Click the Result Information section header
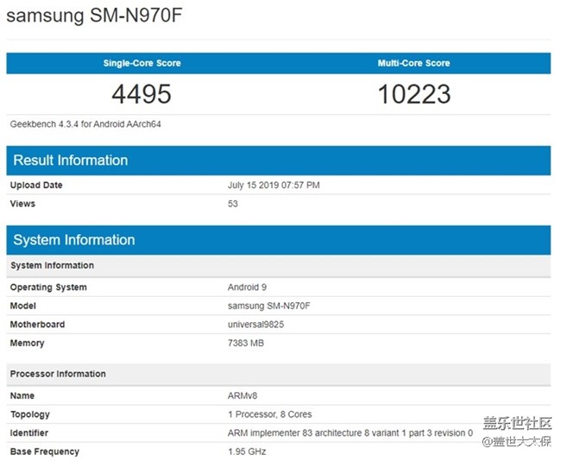The image size is (561, 461). pyautogui.click(x=279, y=161)
